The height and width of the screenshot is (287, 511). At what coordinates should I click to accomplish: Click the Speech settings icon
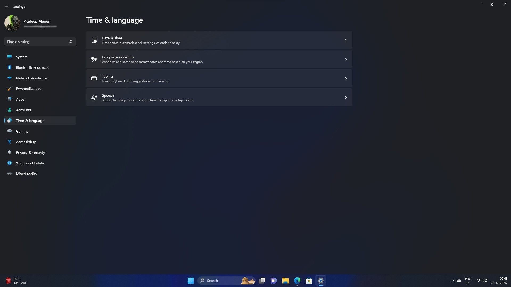click(x=94, y=98)
